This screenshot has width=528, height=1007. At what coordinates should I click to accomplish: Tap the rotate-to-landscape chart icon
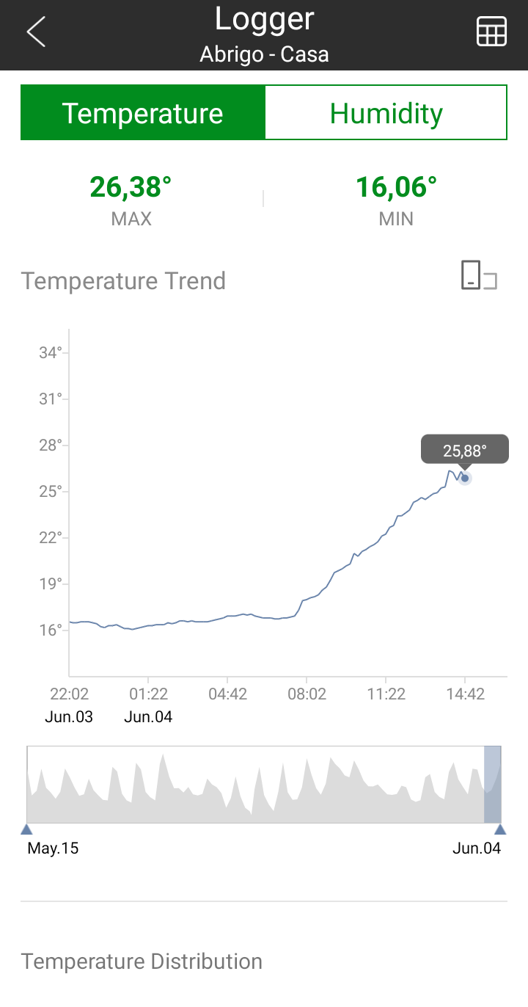click(479, 276)
